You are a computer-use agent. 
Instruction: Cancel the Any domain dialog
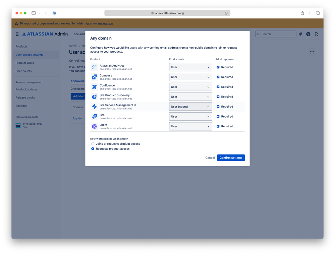[210, 158]
